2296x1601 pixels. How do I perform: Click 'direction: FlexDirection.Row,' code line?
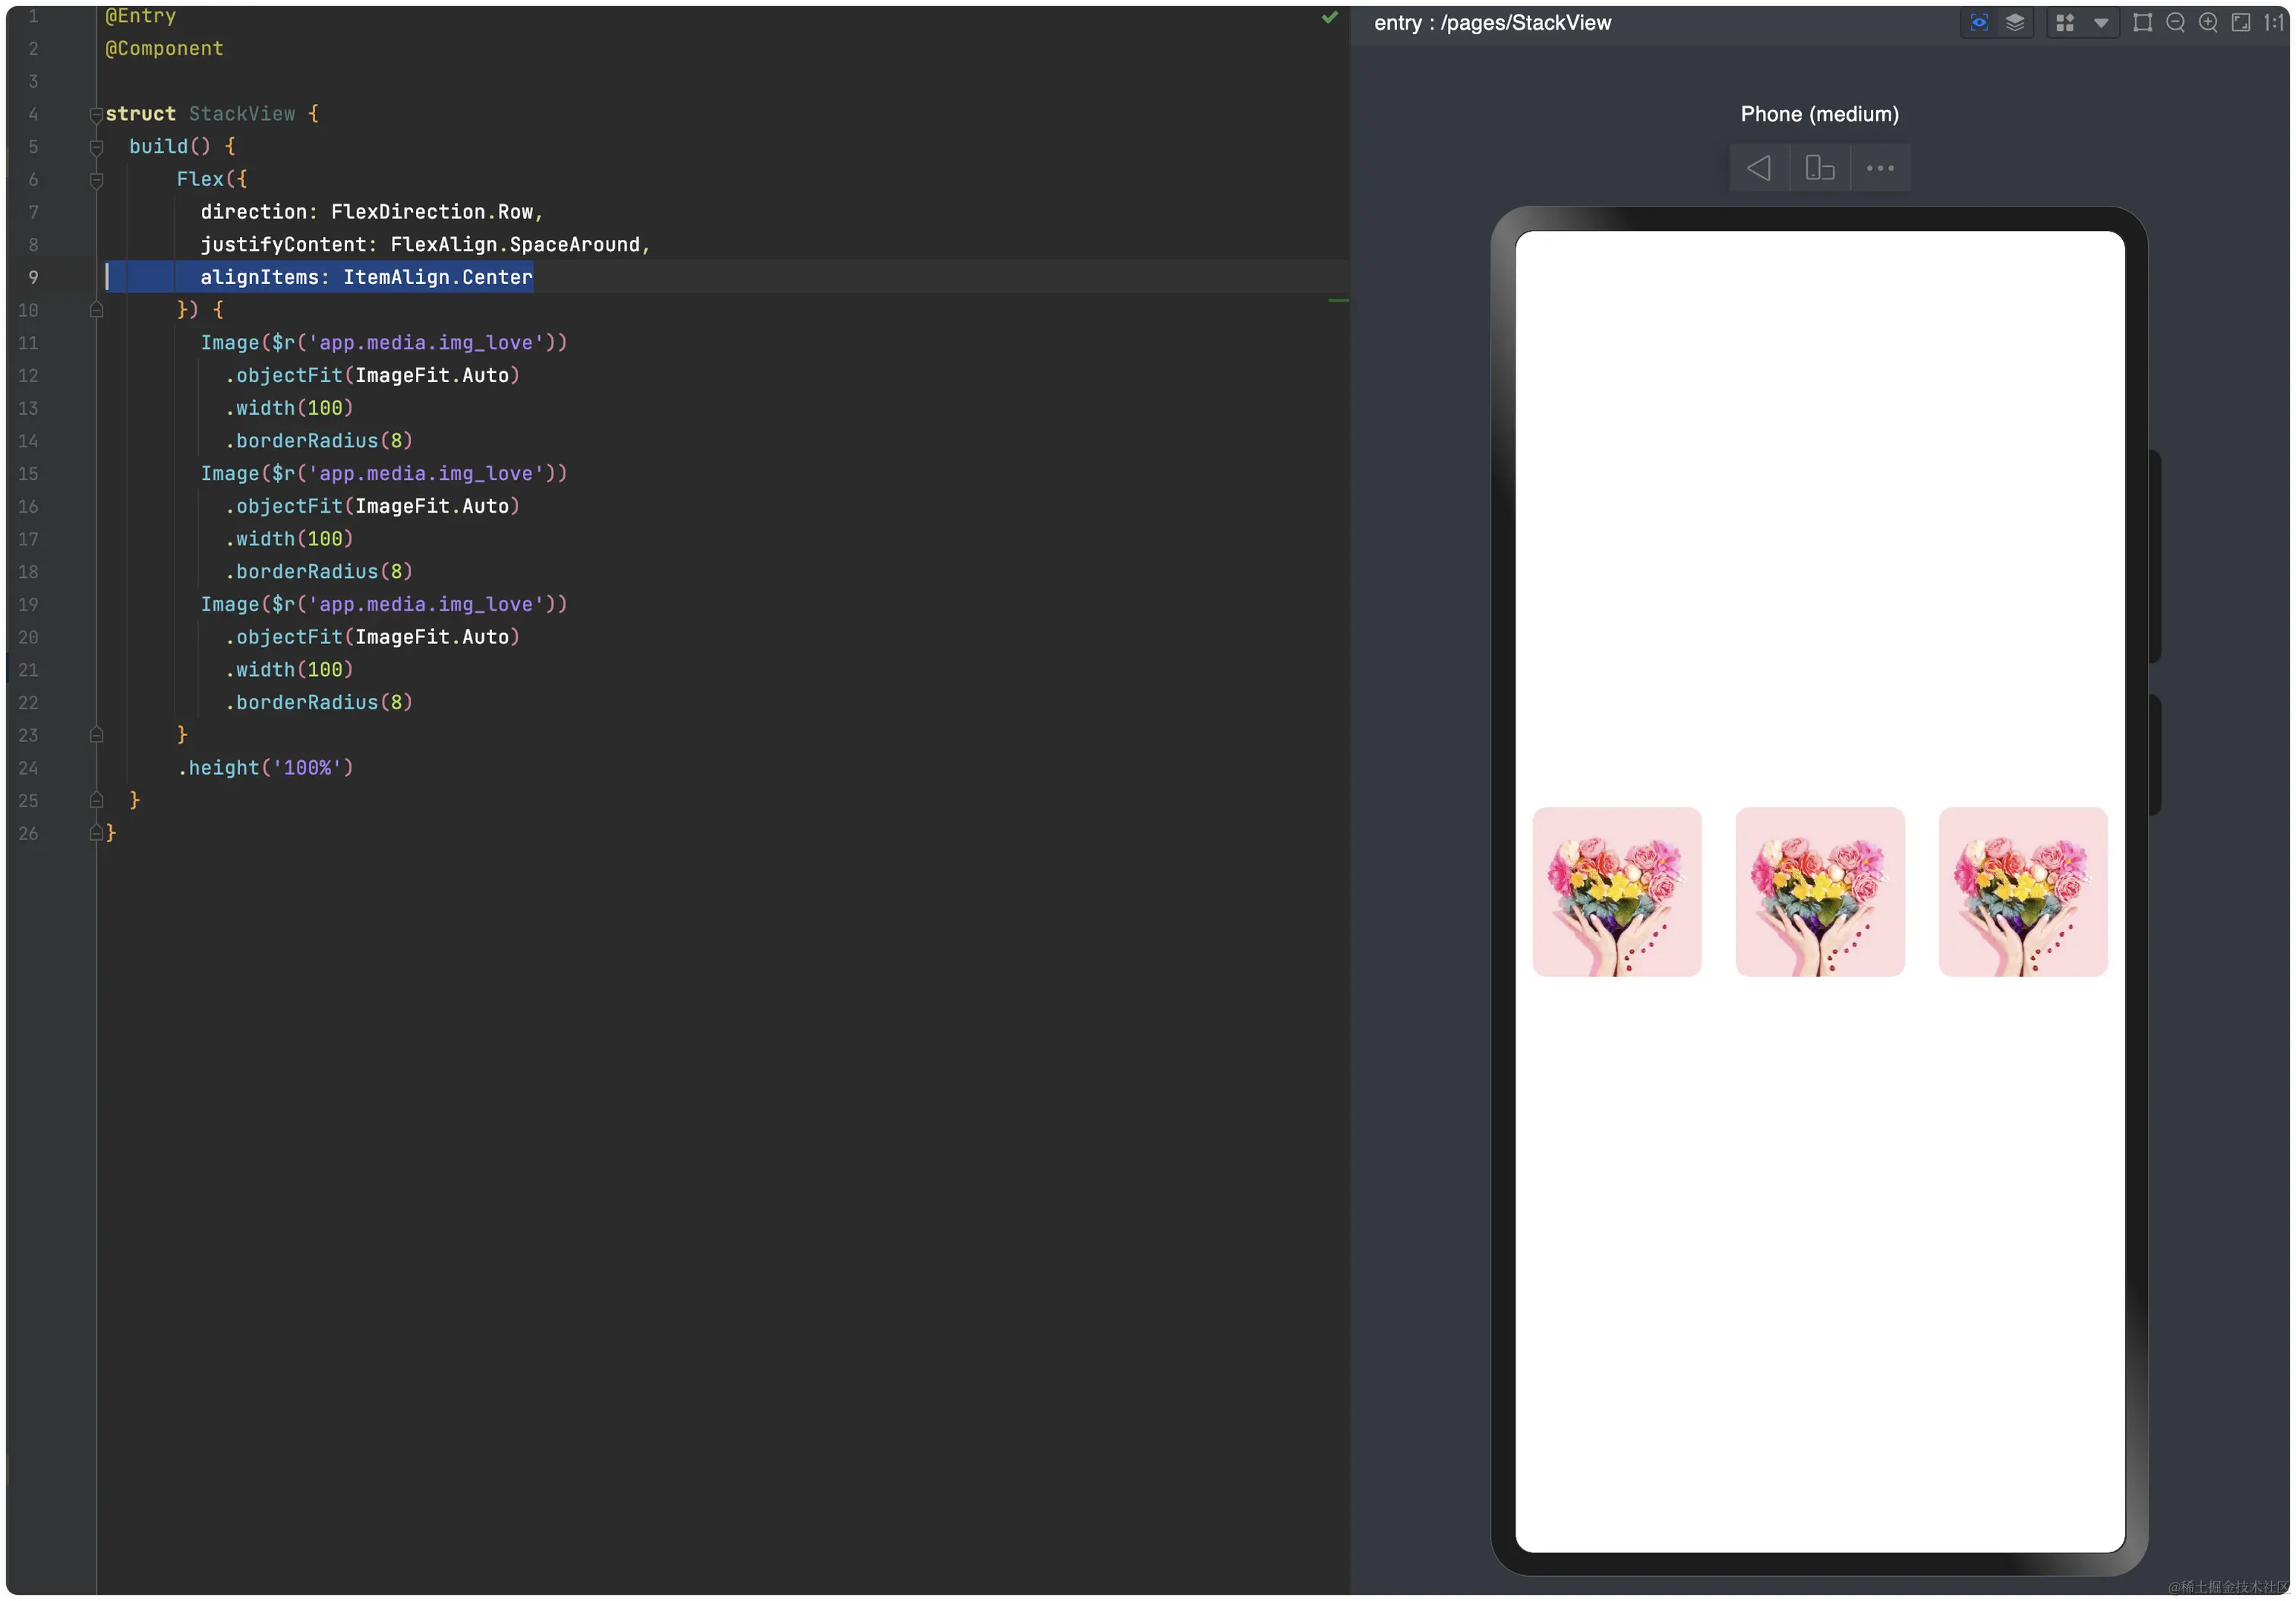pyautogui.click(x=371, y=212)
